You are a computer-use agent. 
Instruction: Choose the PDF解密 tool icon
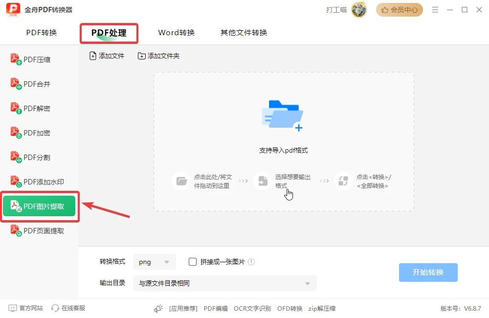pyautogui.click(x=16, y=108)
